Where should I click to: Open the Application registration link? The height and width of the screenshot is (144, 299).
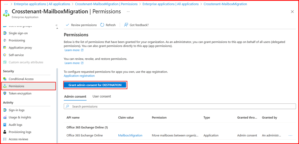(x=79, y=76)
